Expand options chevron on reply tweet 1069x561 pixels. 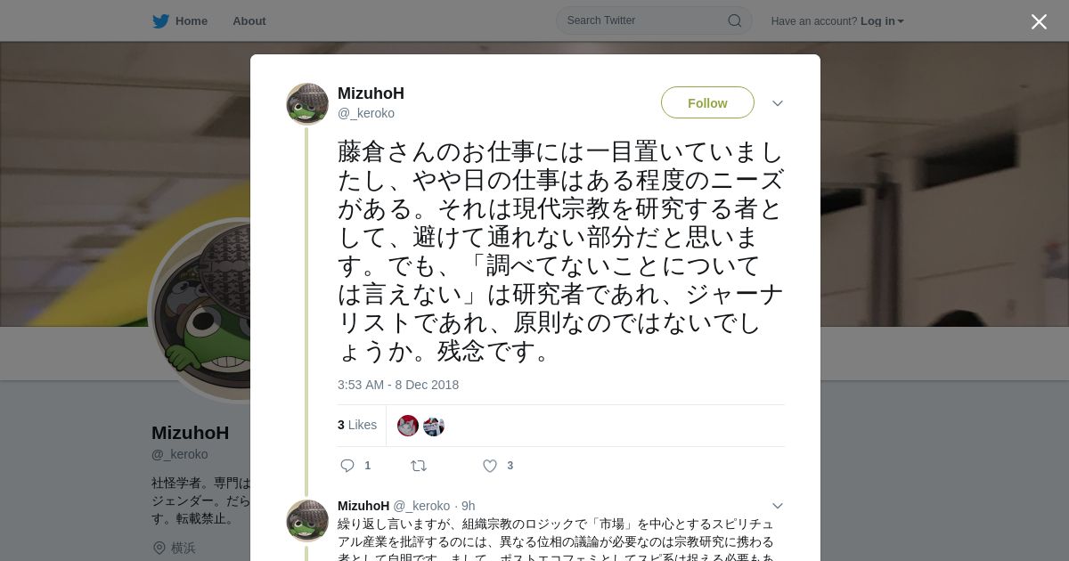(778, 506)
